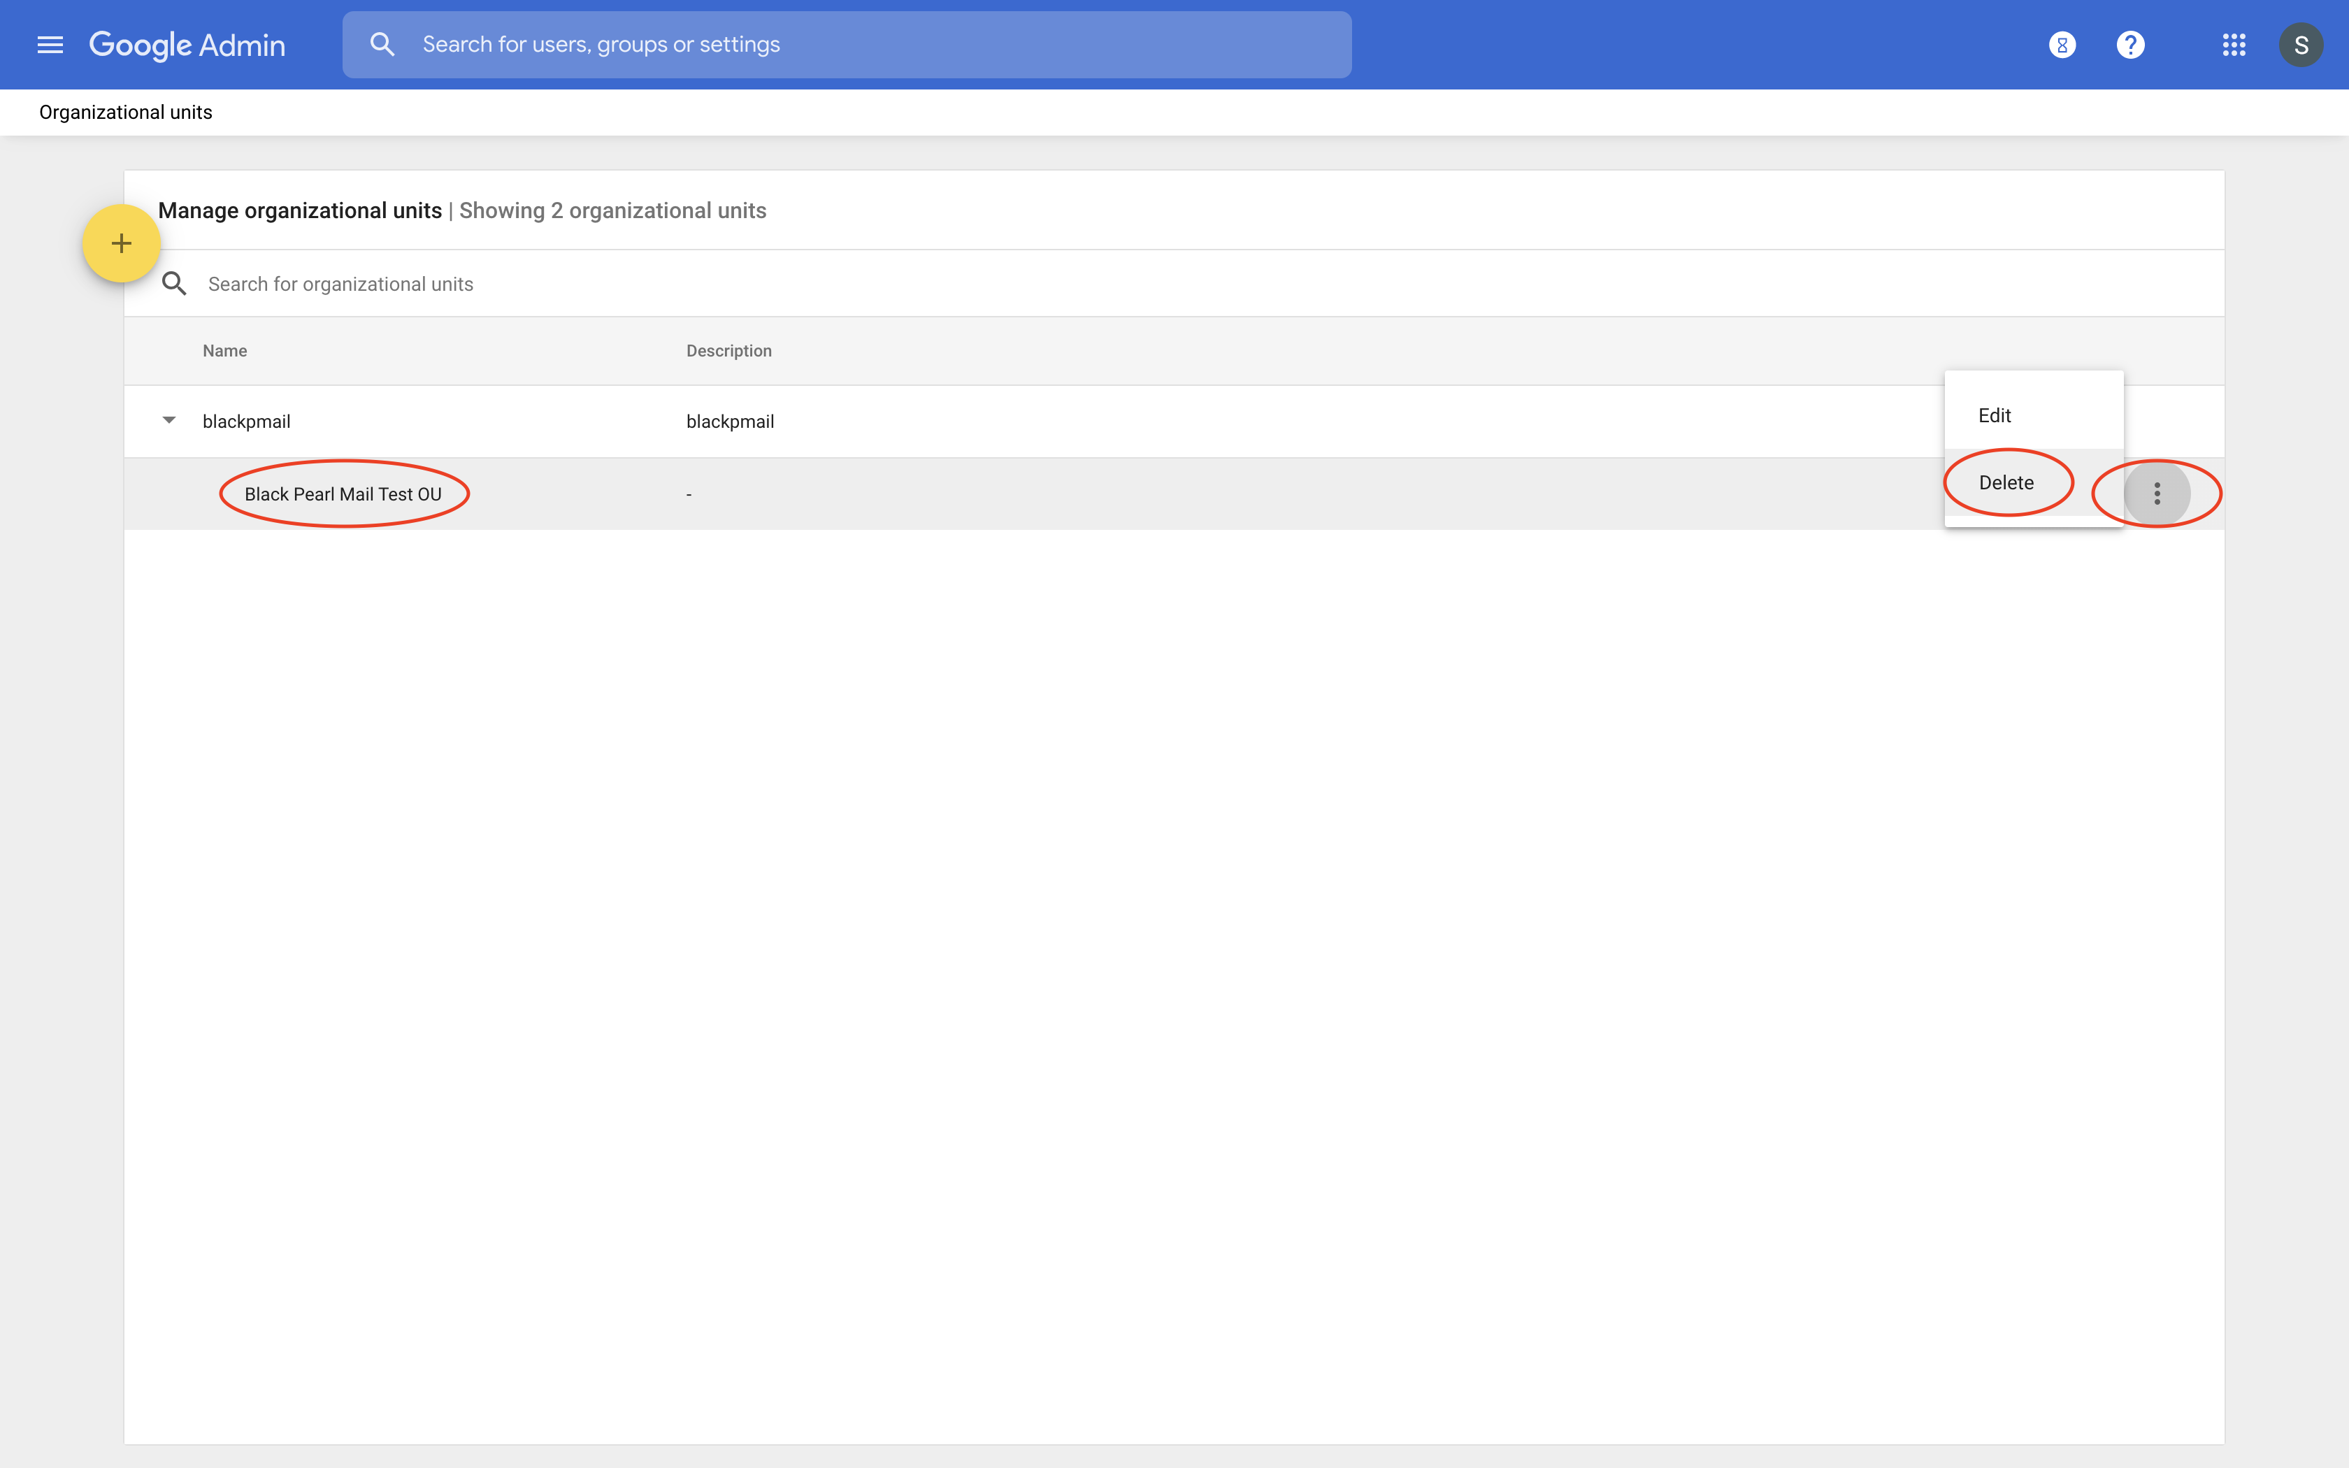Select the blackpmail unit name
This screenshot has width=2349, height=1468.
(247, 422)
